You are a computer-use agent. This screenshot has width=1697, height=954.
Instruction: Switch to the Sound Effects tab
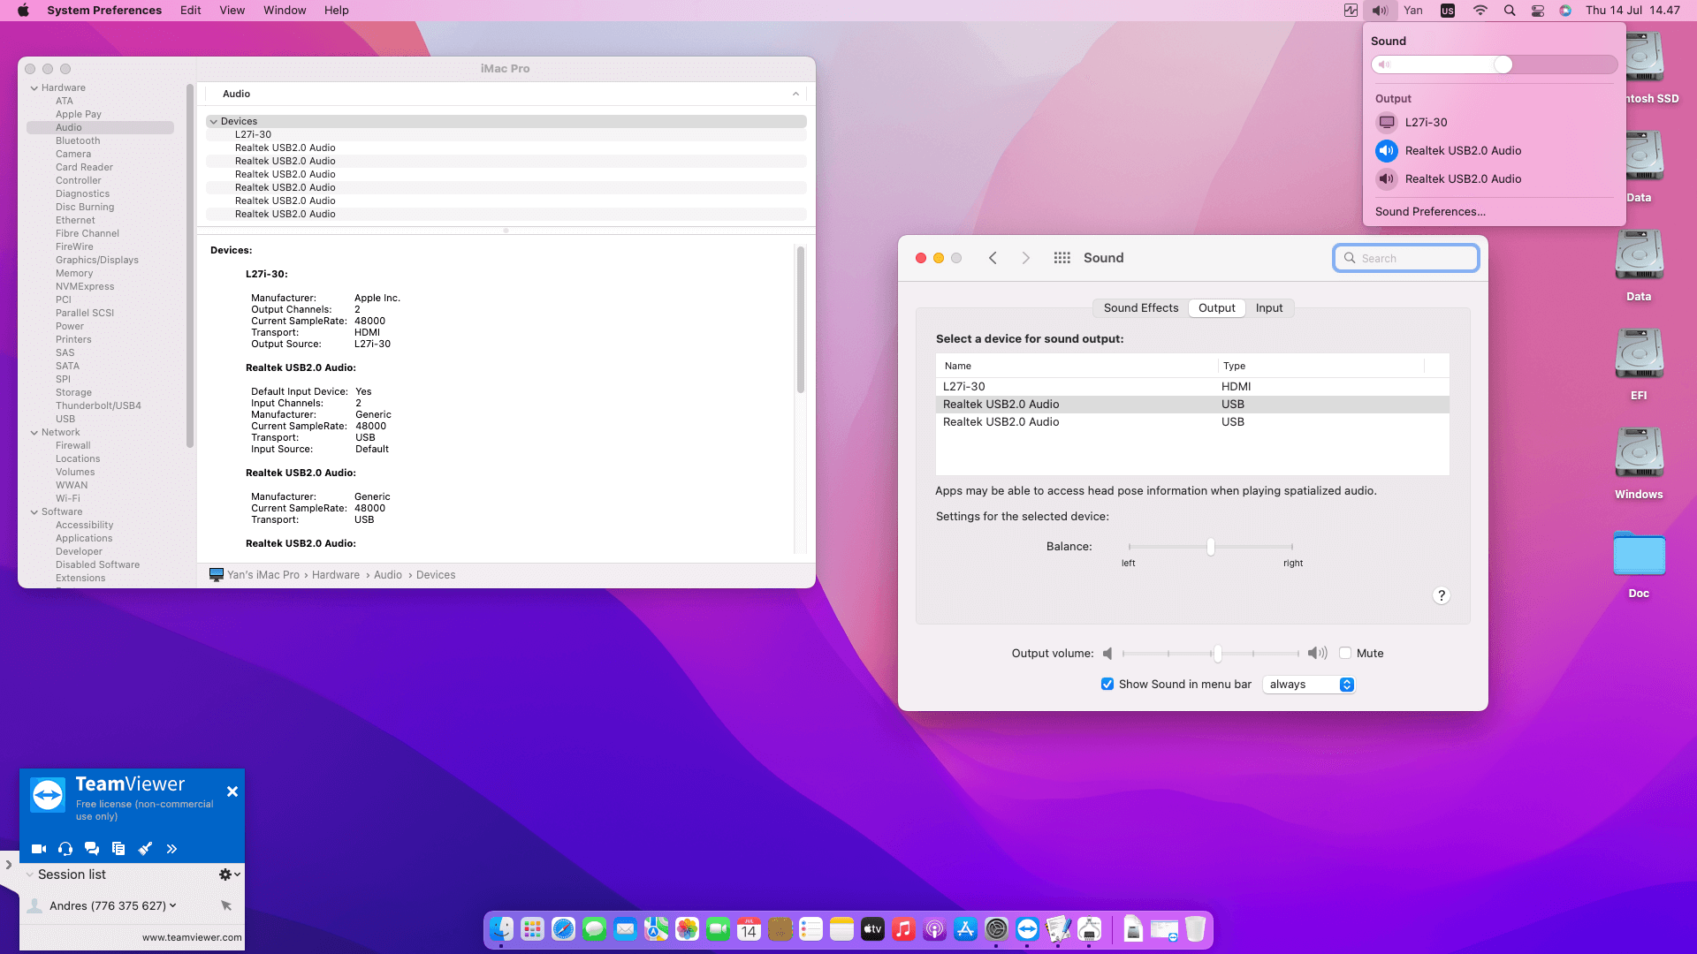pyautogui.click(x=1140, y=308)
